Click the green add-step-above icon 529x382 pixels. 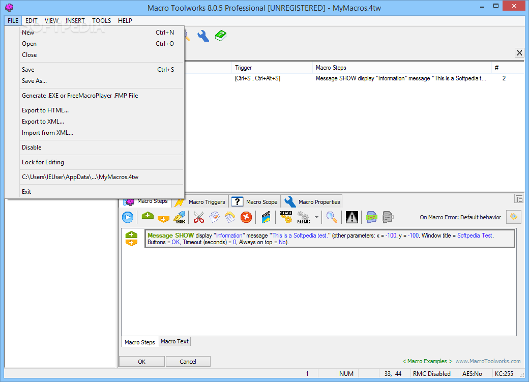(148, 216)
